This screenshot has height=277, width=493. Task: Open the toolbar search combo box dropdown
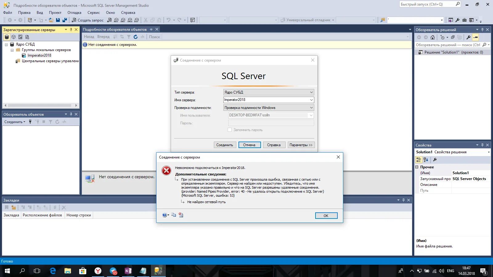tap(442, 20)
